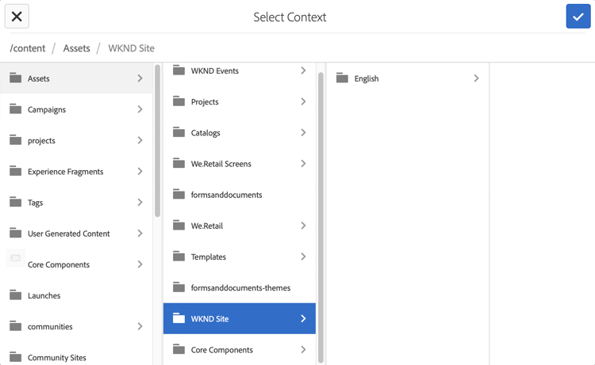Click the Templates folder icon
Viewport: 595px width, 365px height.
[179, 257]
